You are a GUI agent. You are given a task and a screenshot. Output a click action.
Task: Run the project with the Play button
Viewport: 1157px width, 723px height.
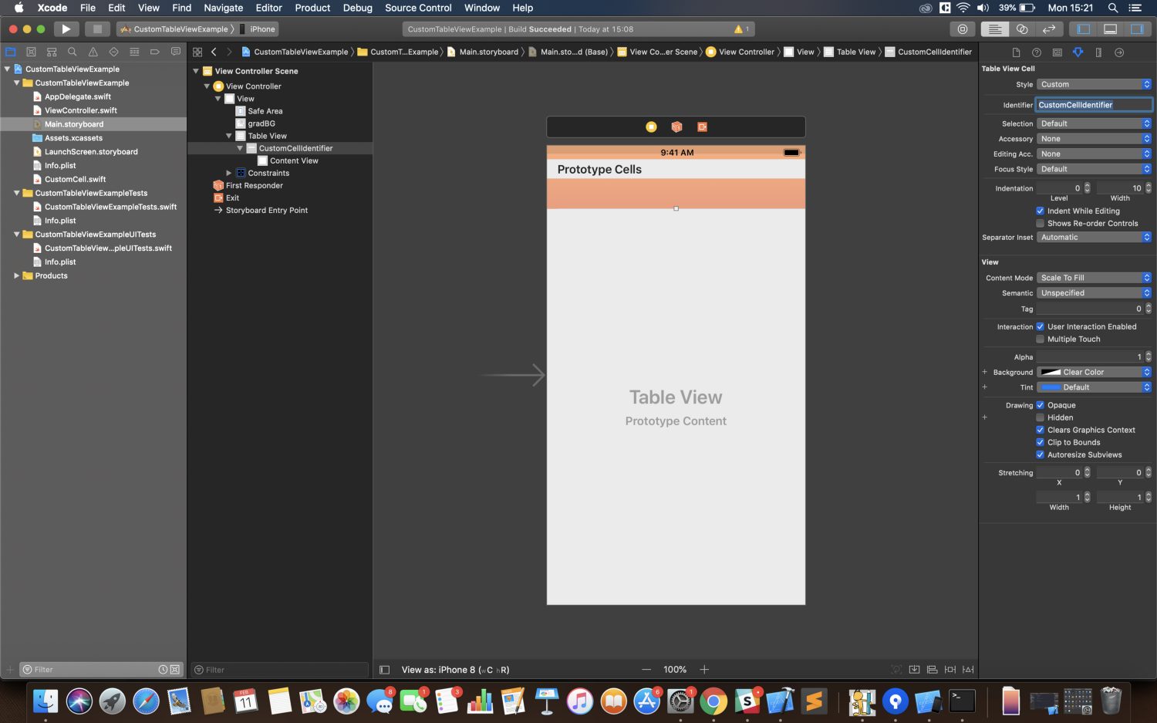tap(66, 29)
